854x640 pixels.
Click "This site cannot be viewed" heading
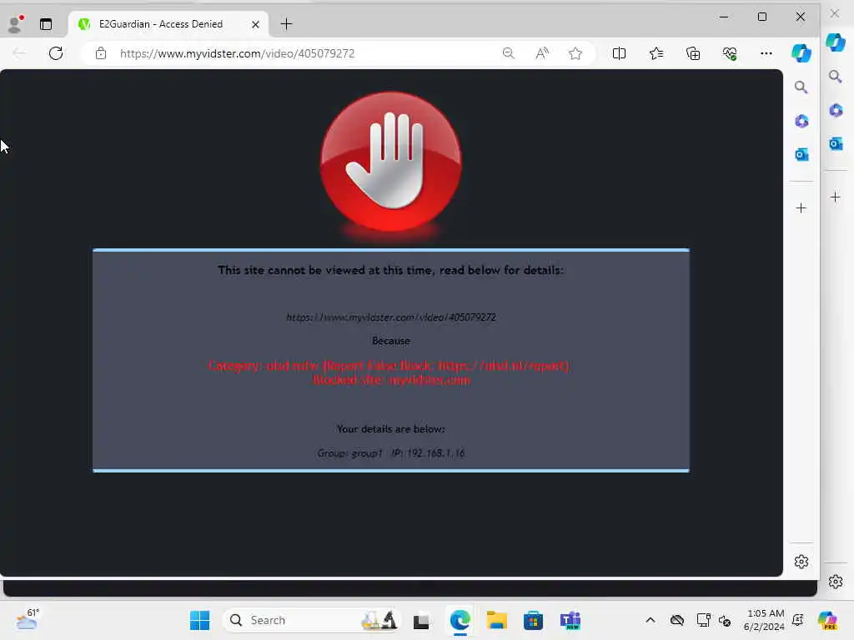[390, 270]
